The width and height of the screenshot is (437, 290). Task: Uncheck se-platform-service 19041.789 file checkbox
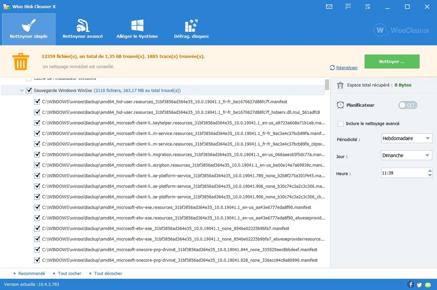(37, 176)
